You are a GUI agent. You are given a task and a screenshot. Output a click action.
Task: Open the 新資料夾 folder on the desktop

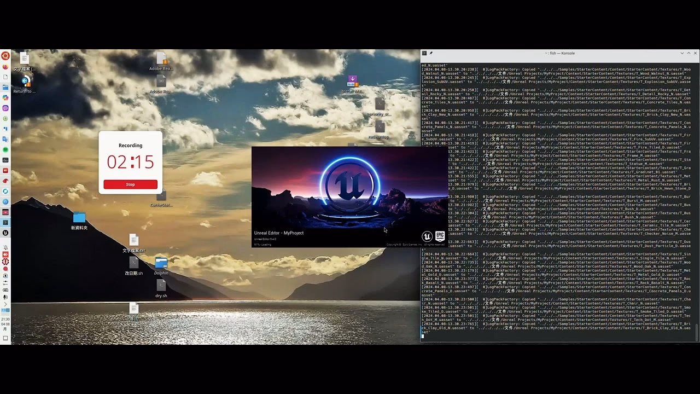click(79, 221)
